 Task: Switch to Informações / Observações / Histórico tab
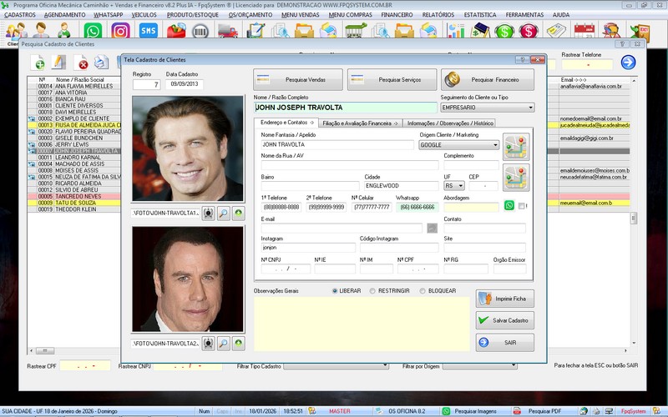point(453,123)
